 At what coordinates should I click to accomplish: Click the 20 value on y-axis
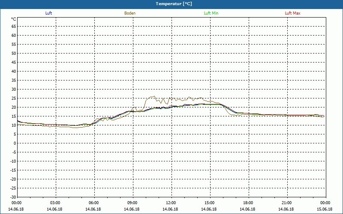14,107
